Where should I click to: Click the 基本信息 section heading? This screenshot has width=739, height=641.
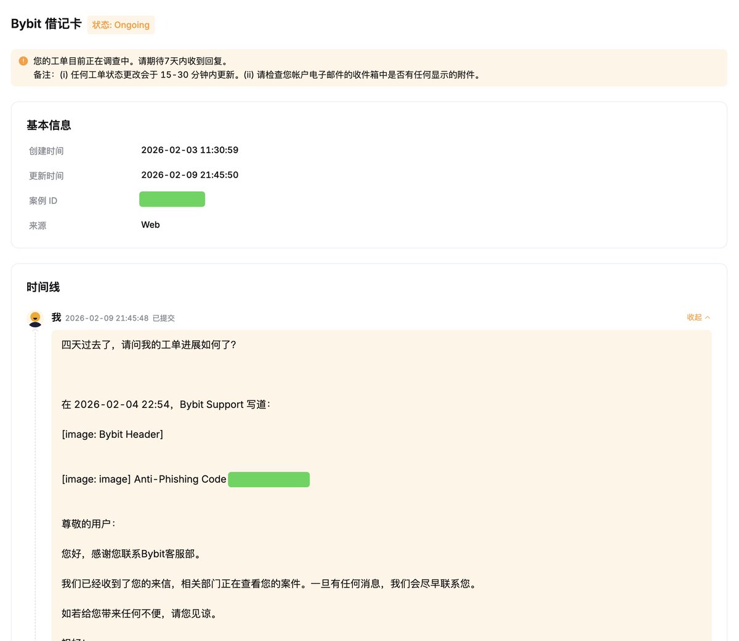[x=49, y=125]
